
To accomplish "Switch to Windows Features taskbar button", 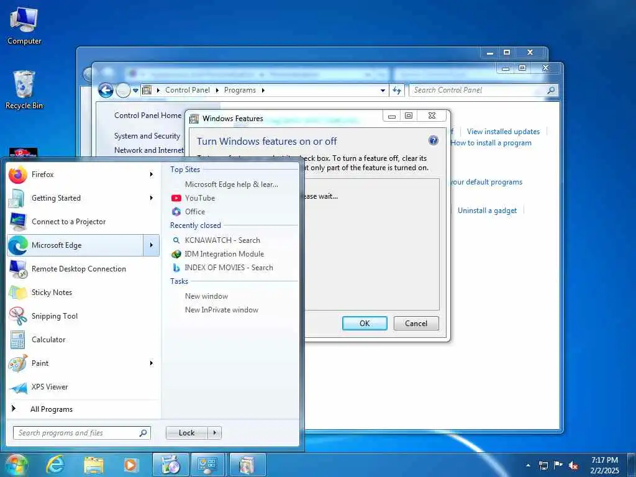I will (x=247, y=465).
